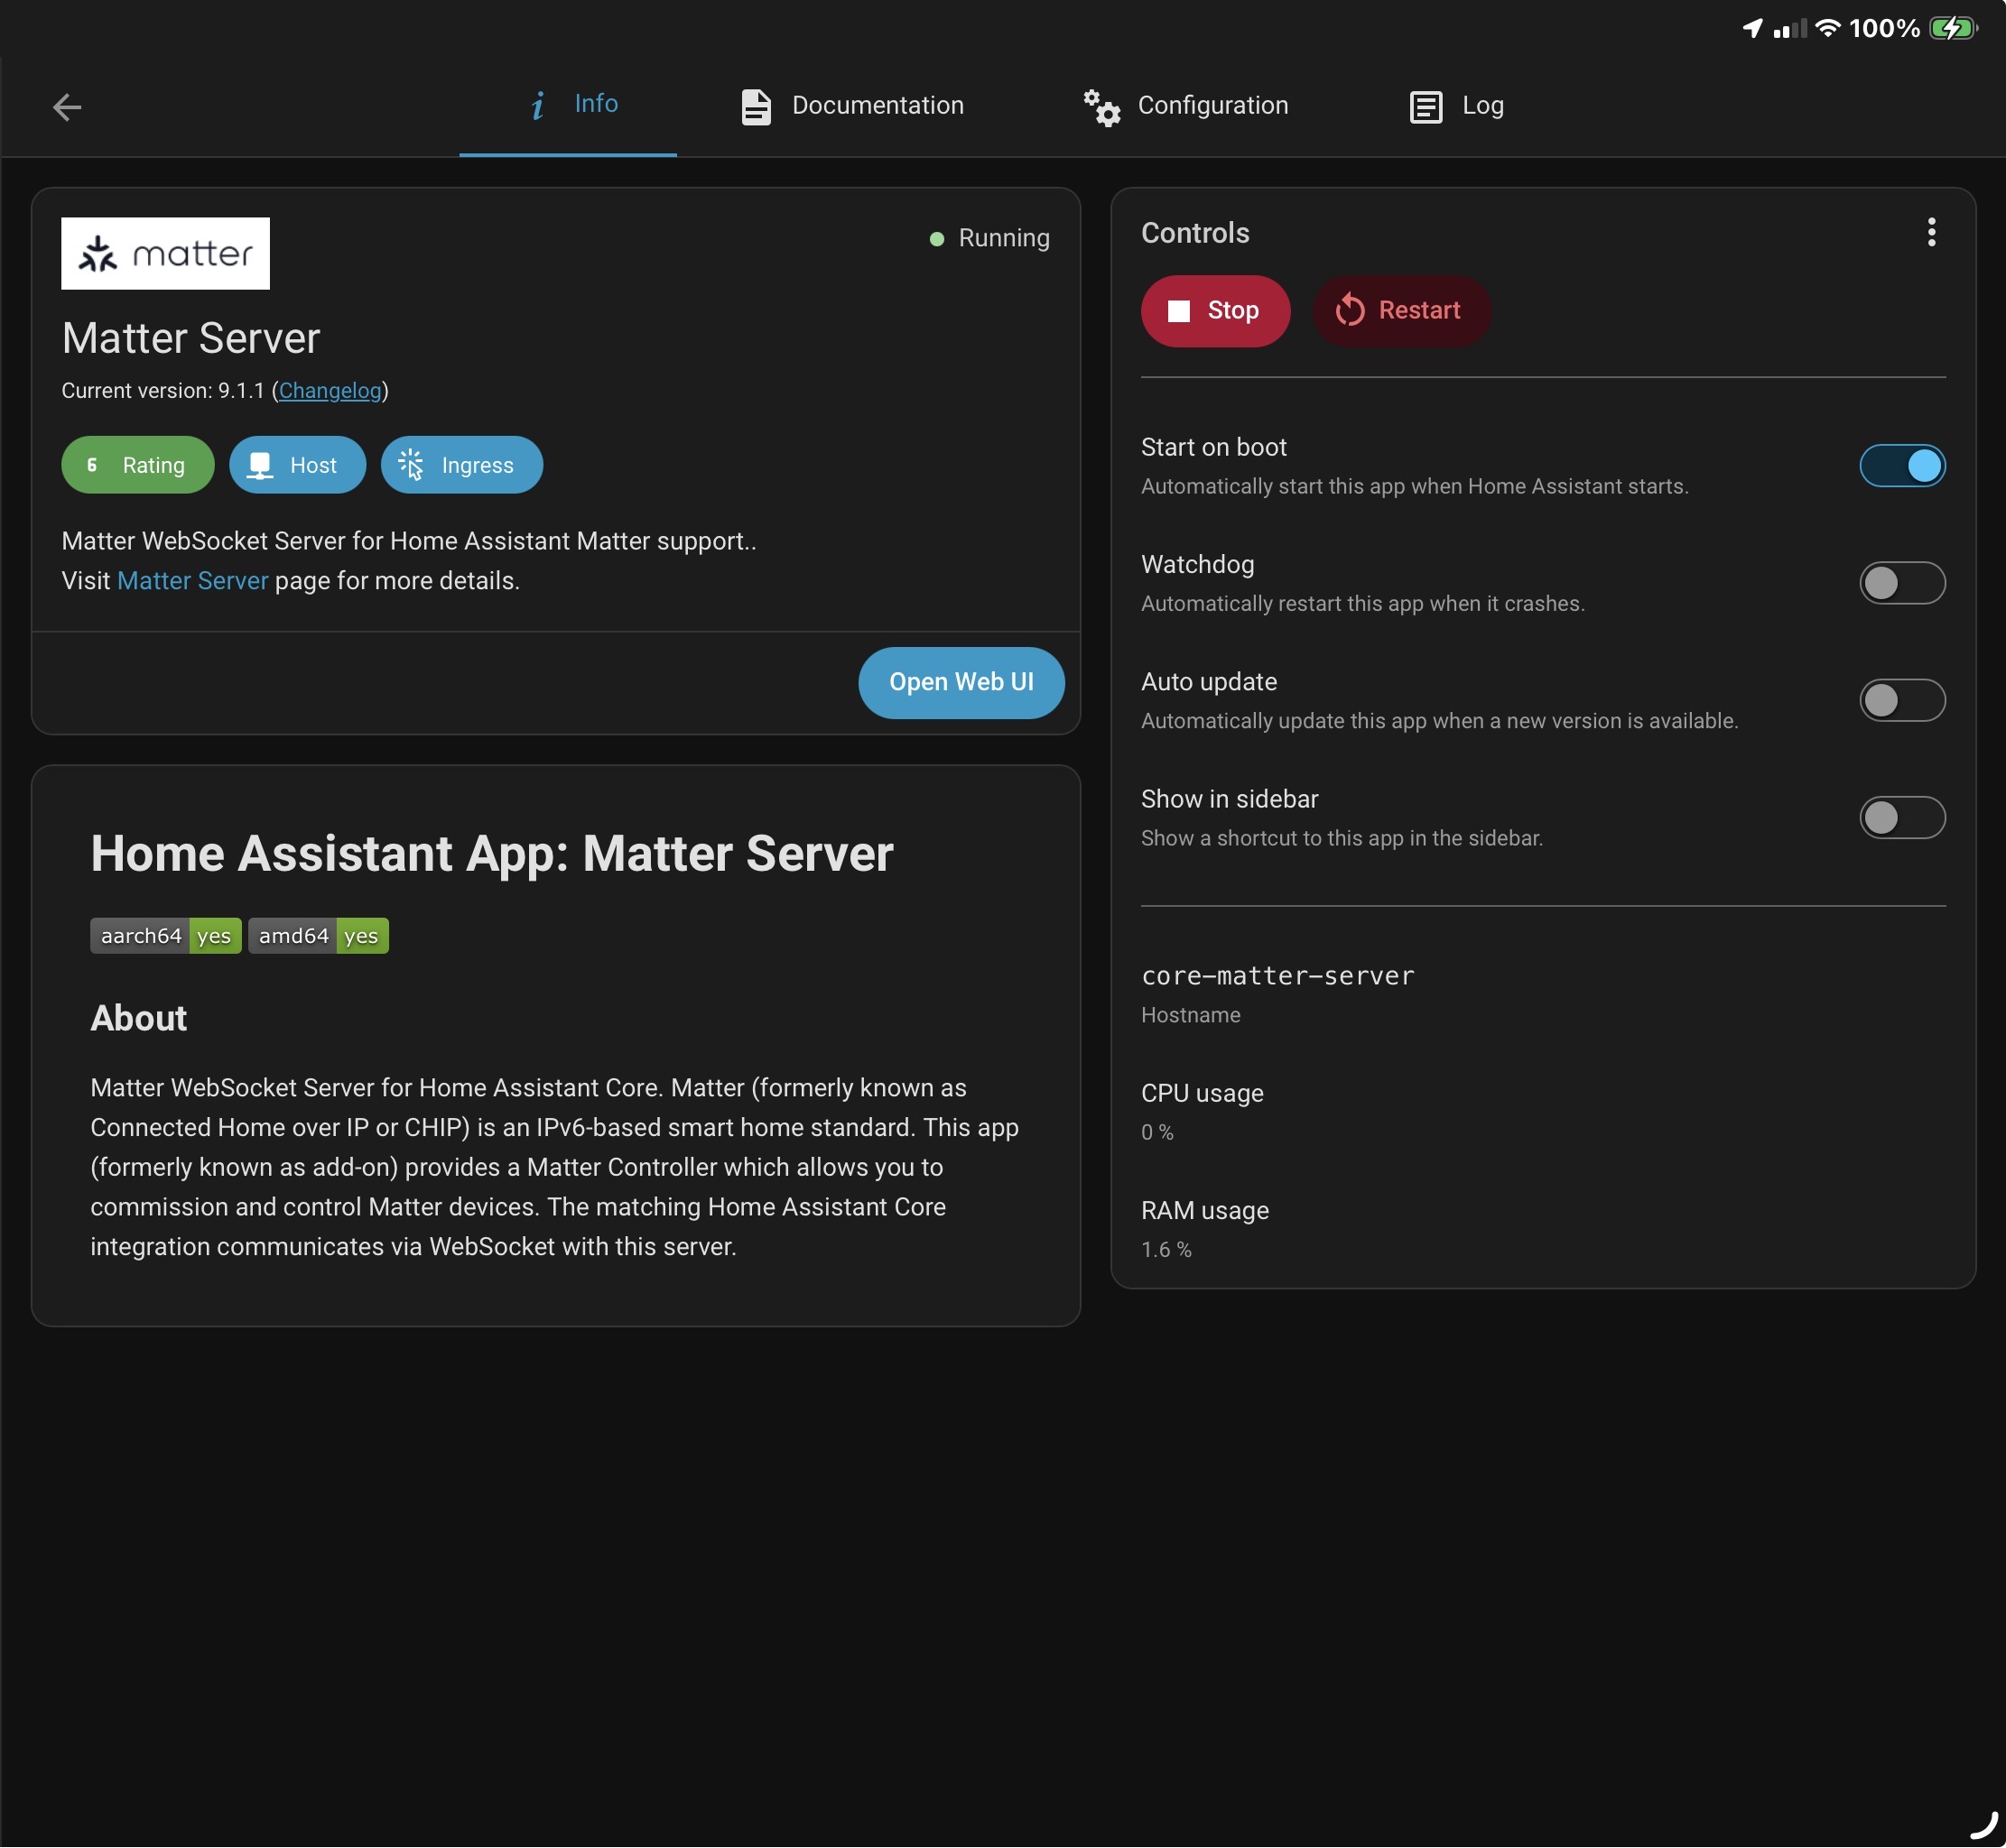Click the Configuration gears icon
This screenshot has height=1848, width=2006.
[x=1101, y=107]
